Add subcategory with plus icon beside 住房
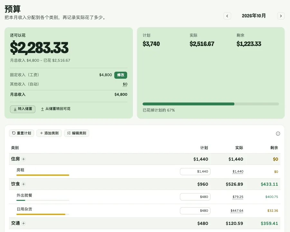This screenshot has height=232, width=290. pos(23,159)
